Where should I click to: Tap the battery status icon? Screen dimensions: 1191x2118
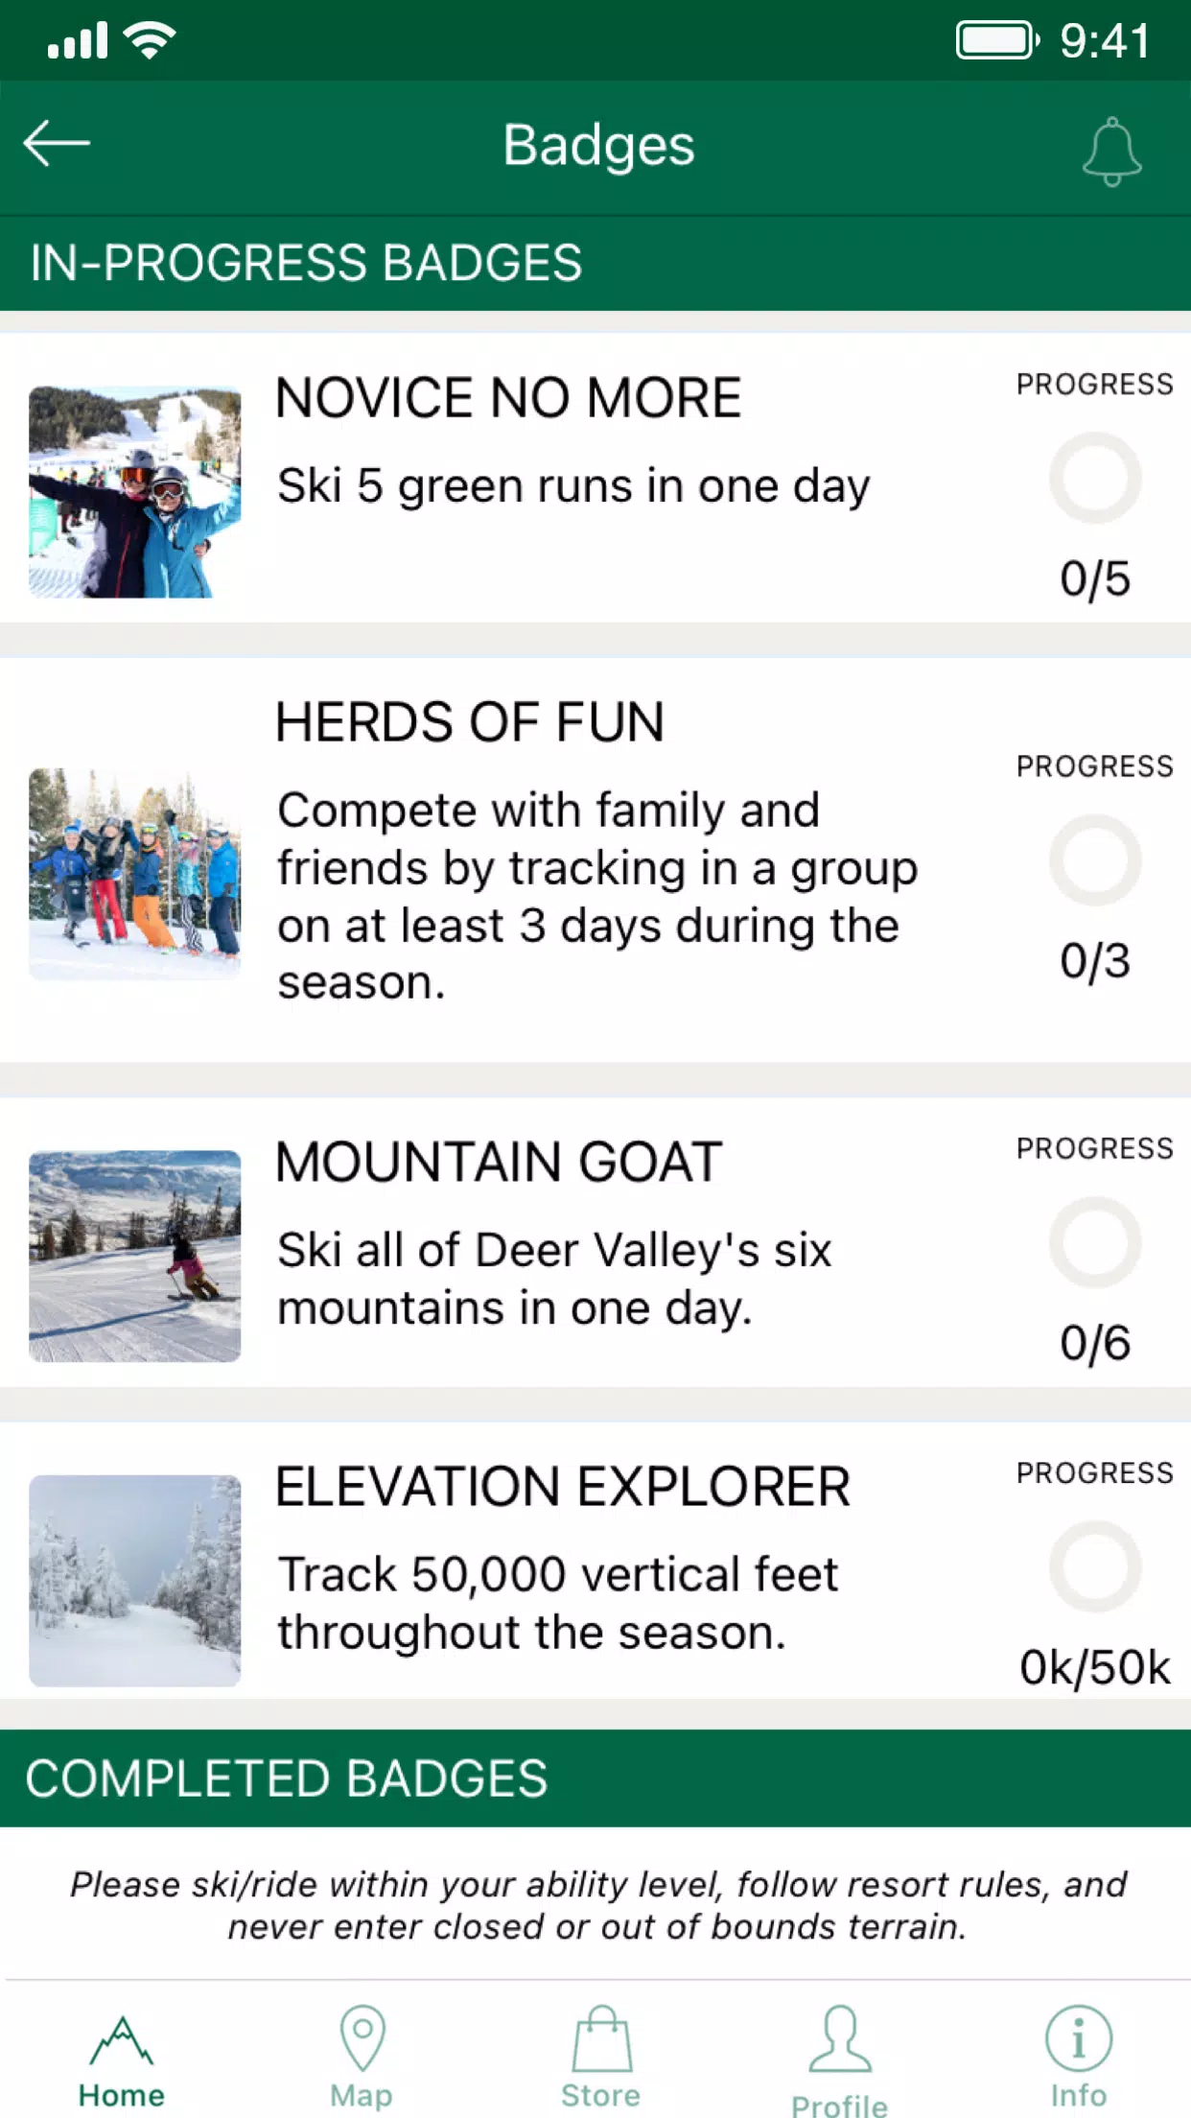(x=997, y=41)
